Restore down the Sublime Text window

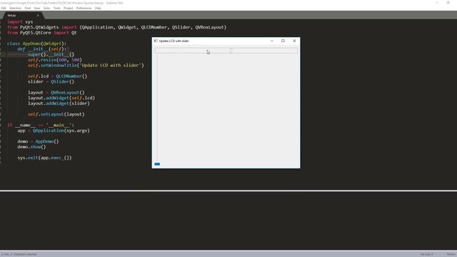point(448,3)
